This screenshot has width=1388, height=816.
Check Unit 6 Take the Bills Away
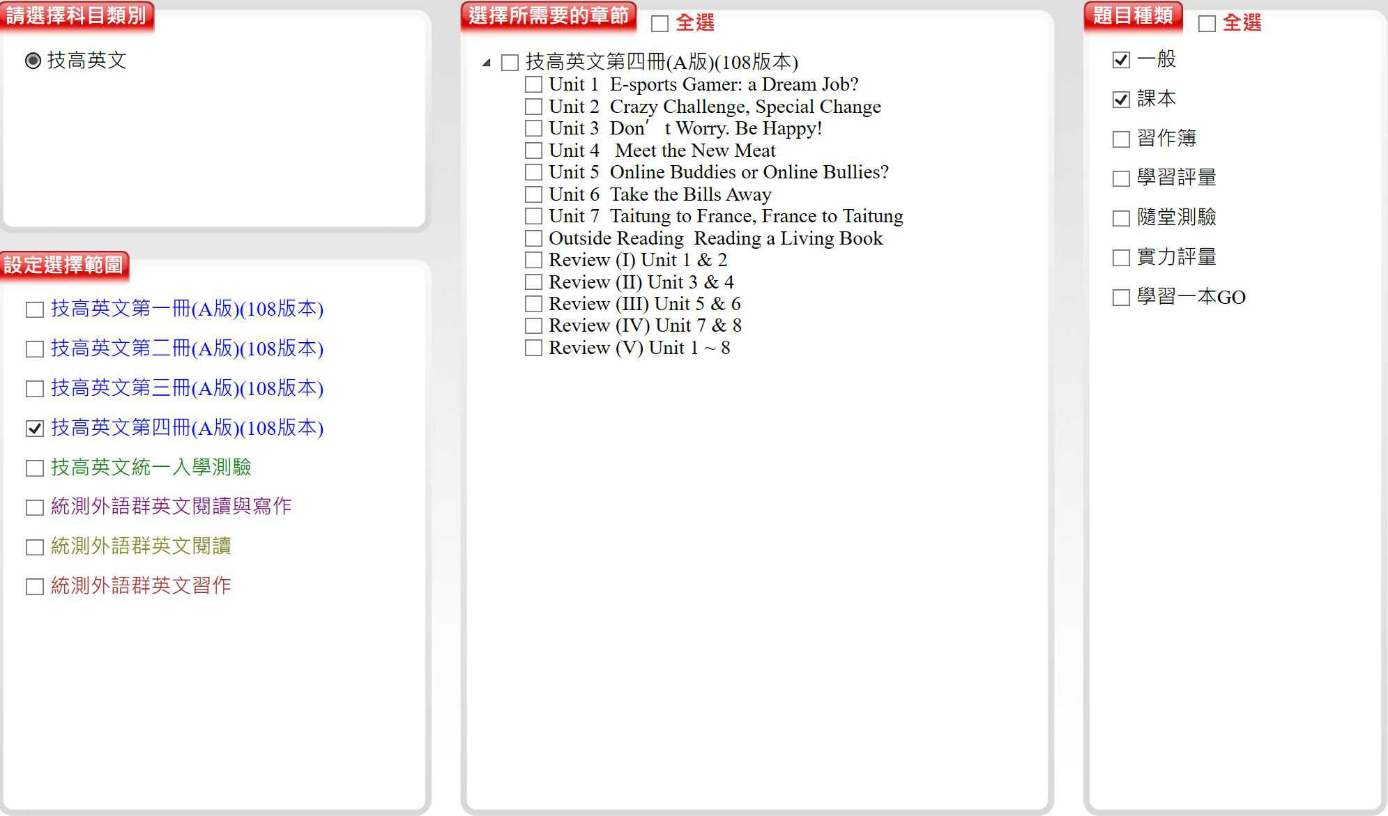coord(533,194)
